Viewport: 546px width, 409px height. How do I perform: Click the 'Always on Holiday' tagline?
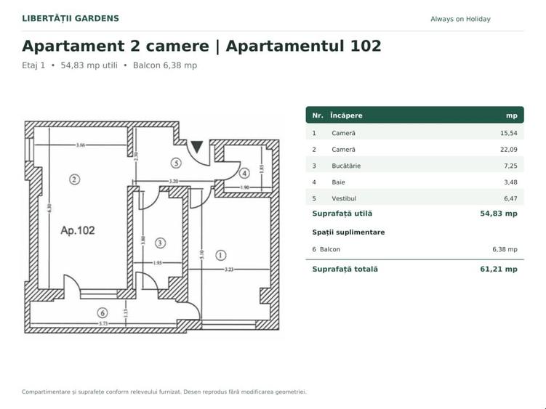460,19
